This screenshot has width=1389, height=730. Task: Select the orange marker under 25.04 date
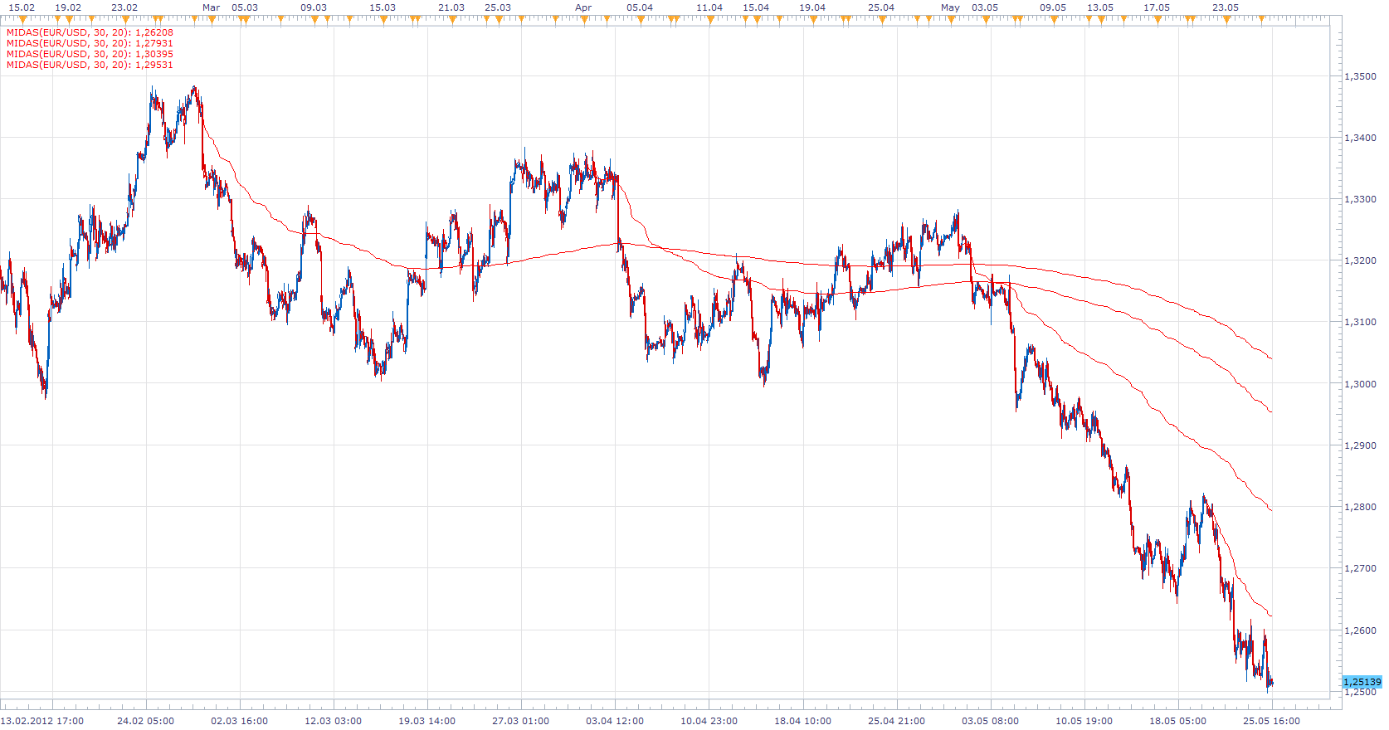tap(882, 19)
